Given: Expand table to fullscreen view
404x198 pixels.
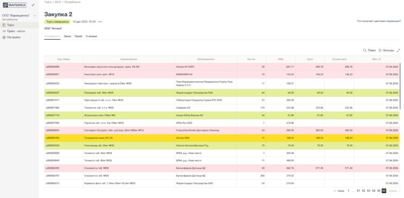Looking at the screenshot, I should coord(398,50).
